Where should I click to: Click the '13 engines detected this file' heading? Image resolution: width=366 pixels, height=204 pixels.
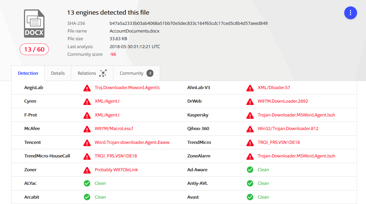108,12
